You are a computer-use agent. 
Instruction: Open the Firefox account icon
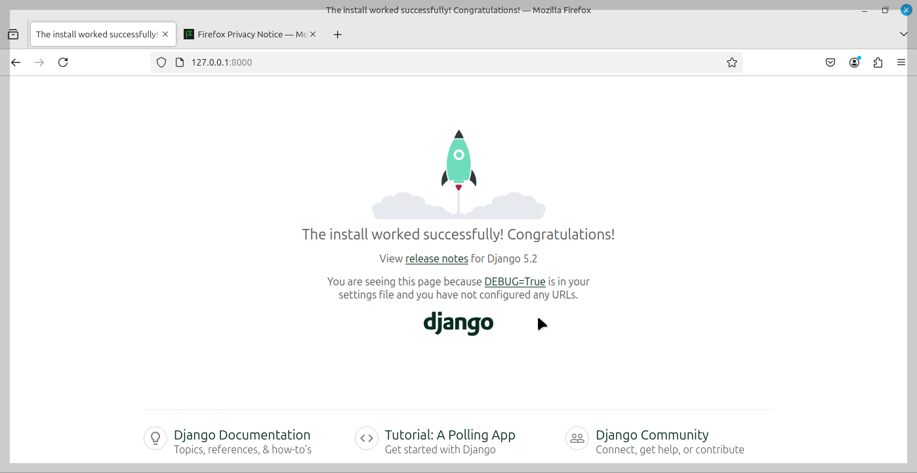855,62
